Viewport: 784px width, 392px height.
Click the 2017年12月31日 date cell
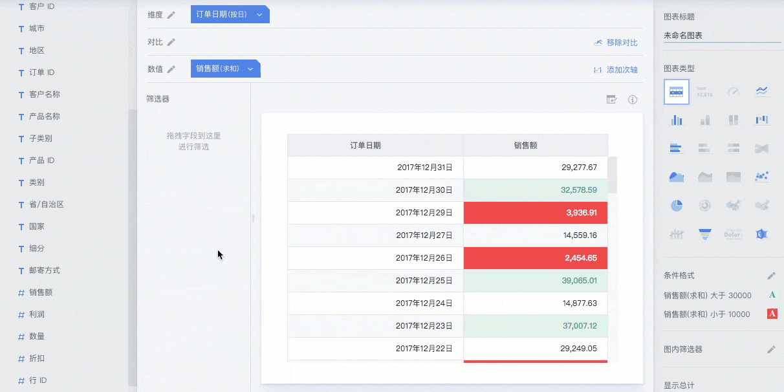click(x=375, y=168)
